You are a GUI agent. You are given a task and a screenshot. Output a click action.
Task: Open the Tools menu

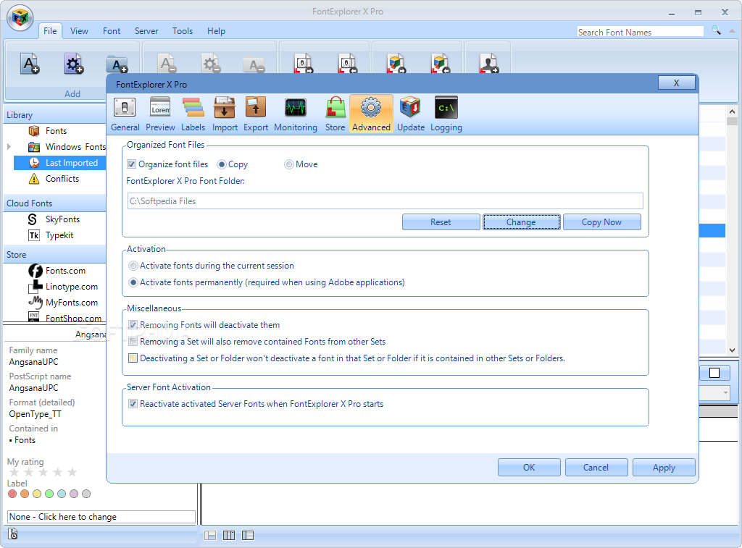tap(182, 30)
